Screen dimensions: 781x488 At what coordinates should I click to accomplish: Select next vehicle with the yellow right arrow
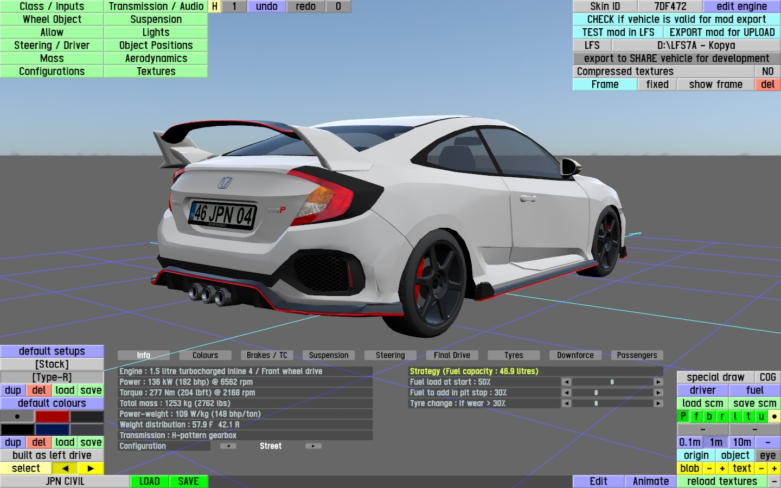[91, 468]
